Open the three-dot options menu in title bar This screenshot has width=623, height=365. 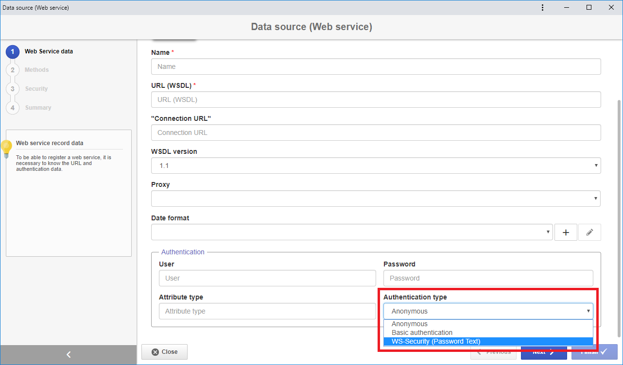coord(543,7)
